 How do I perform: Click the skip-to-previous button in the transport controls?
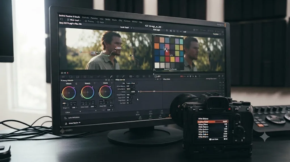tap(187, 76)
